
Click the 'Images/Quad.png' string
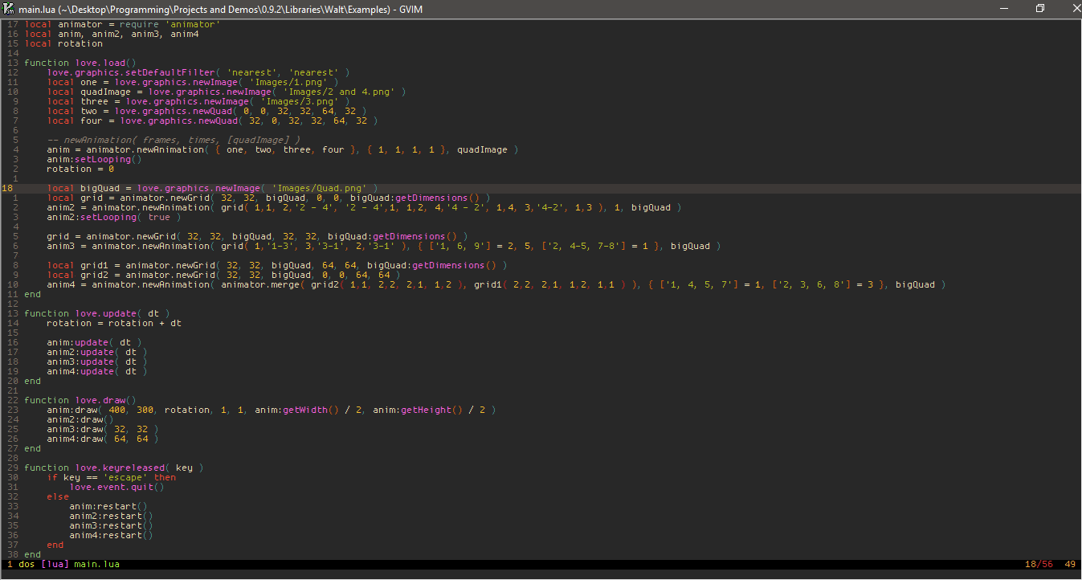(319, 188)
